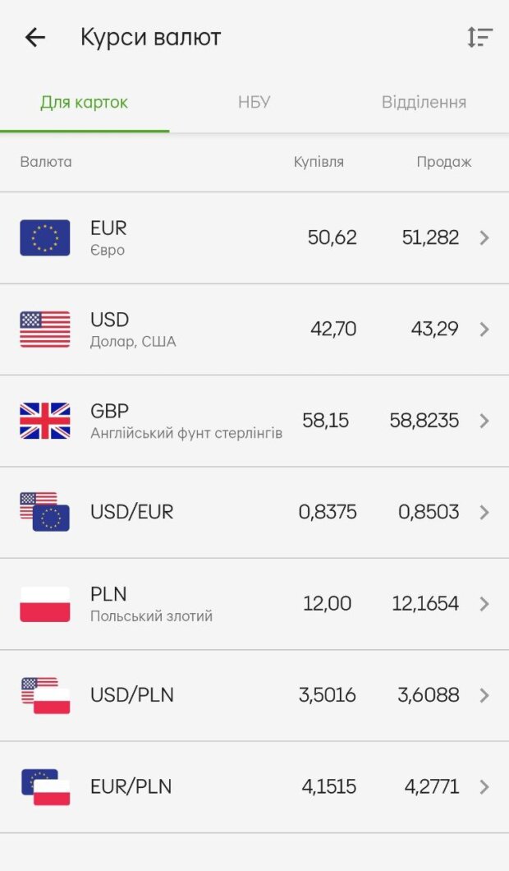Expand GBP row chevron
Viewport: 509px width, 871px height.
(x=484, y=421)
